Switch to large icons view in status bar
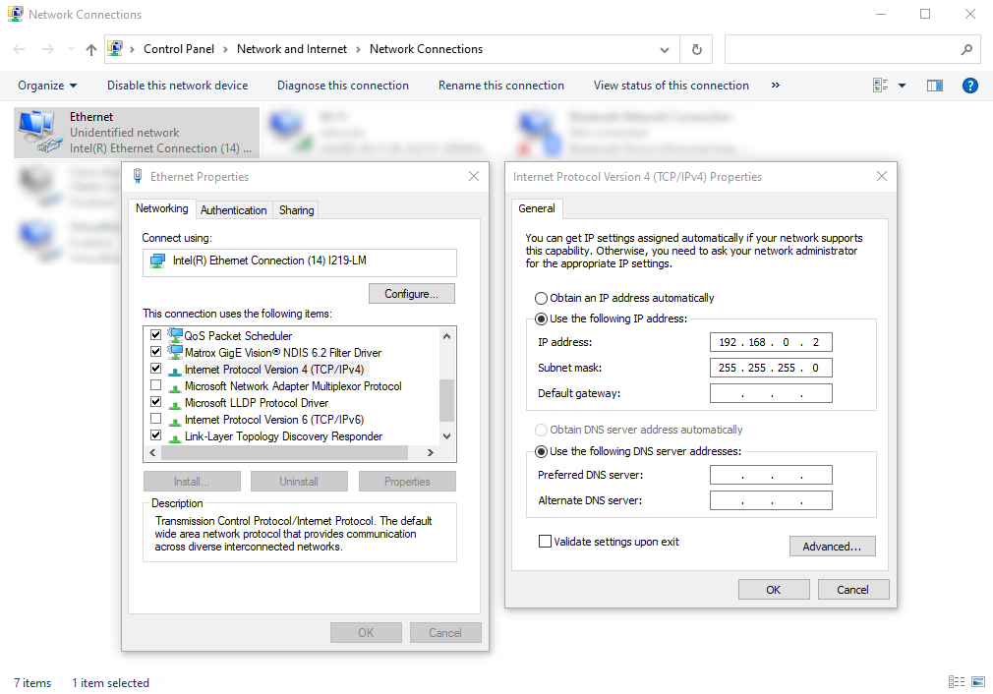The image size is (993, 694). click(978, 682)
